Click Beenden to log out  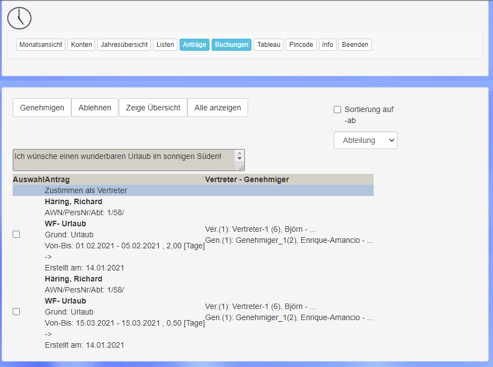pos(355,45)
